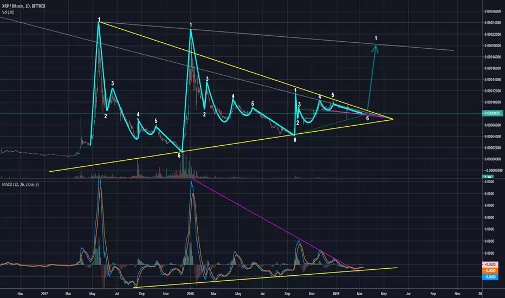Select the 0.00004000 price scale value
This screenshot has height=298, width=505.
coord(493,137)
